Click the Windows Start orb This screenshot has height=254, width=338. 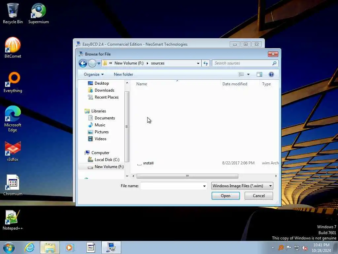point(9,247)
